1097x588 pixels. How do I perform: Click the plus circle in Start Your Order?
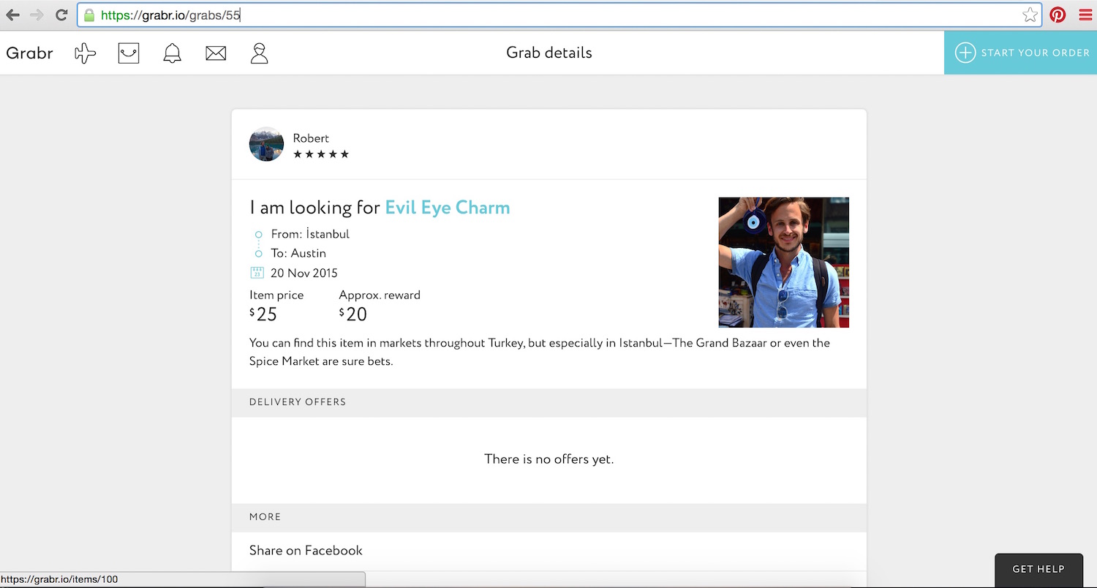965,53
